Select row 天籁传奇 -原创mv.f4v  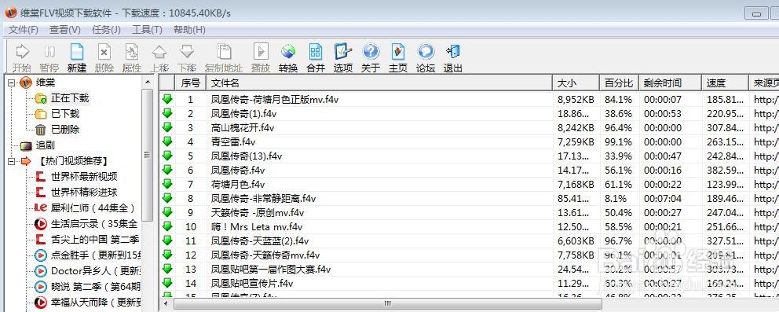pyautogui.click(x=468, y=213)
